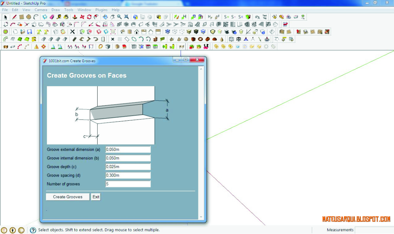Viewport: 394px width, 234px height.
Task: Pick the red pencil Line tool
Action: point(14,17)
